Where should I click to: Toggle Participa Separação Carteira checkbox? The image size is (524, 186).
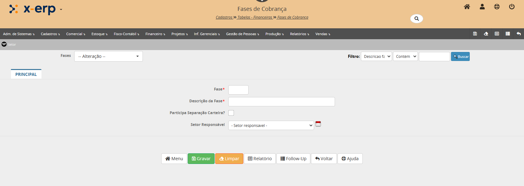(x=231, y=113)
